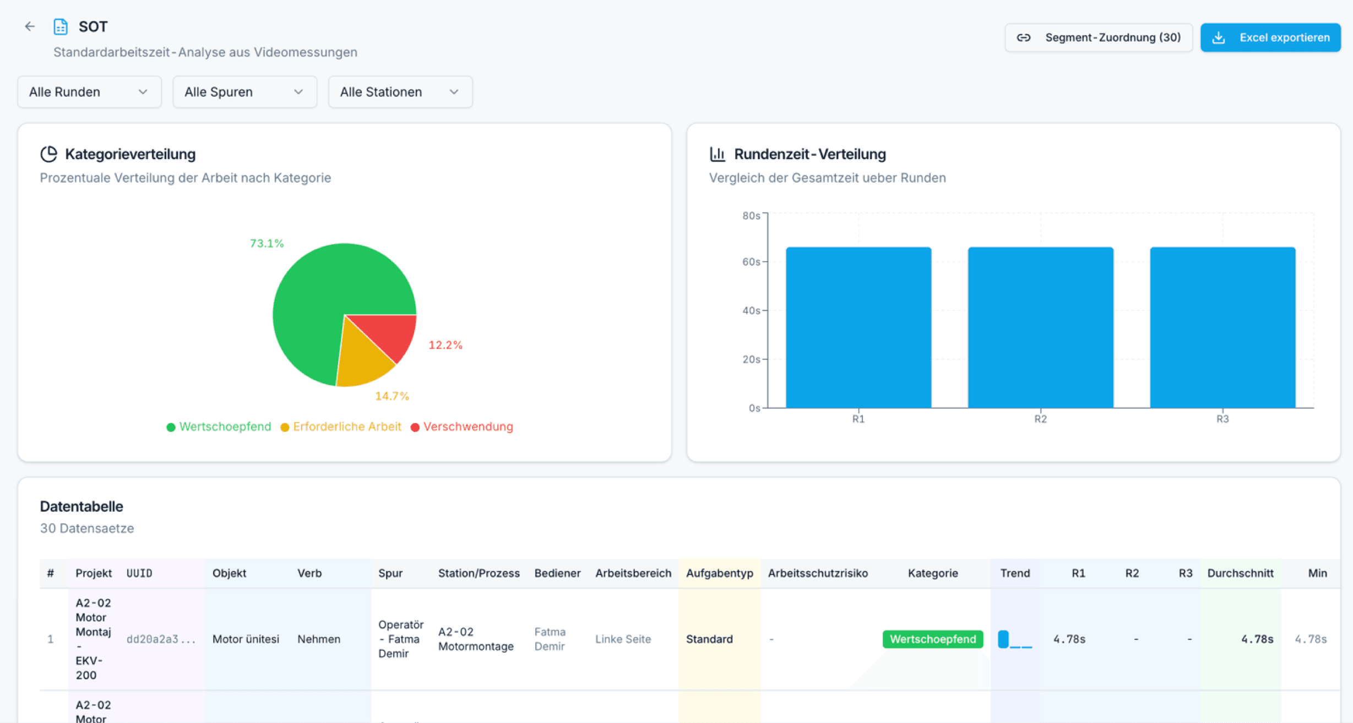Click the link icon in Segment-Zuordnung
Screen dimensions: 1353x723
click(x=1024, y=37)
